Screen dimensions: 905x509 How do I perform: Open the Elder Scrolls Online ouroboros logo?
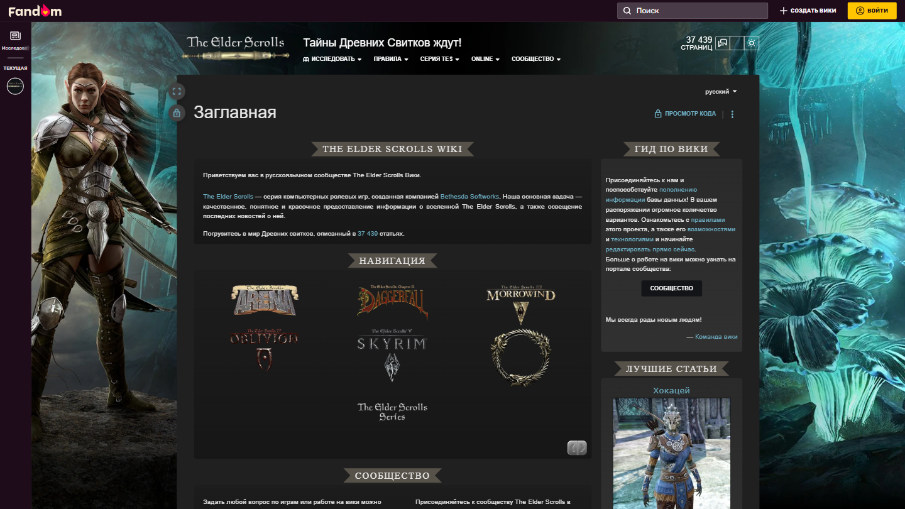[x=521, y=356]
